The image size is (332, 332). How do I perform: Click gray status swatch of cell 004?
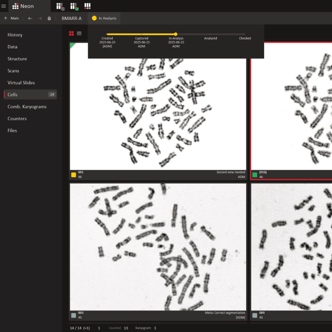pos(255,315)
